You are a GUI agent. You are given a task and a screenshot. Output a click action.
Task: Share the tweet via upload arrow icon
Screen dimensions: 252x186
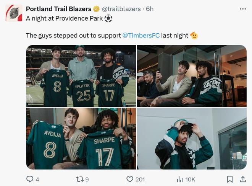(x=242, y=179)
